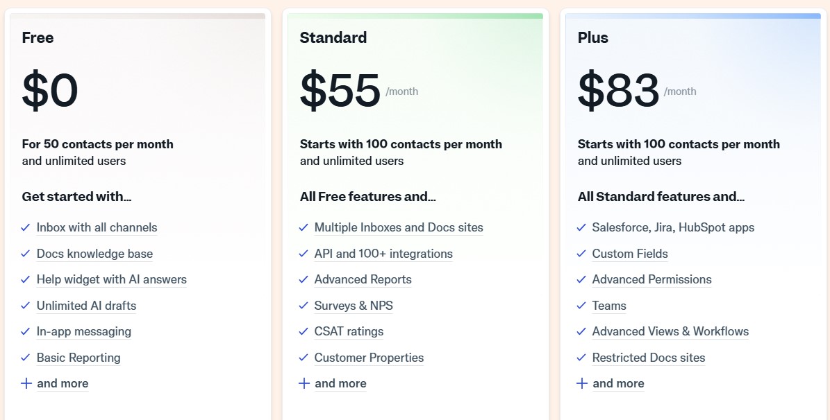
Task: Click checkmark beside Inbox with all channels
Action: (26, 228)
